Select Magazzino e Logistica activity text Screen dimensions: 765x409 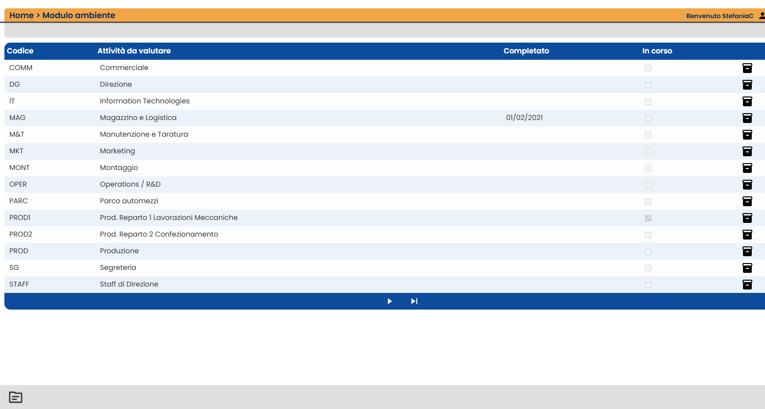(138, 118)
